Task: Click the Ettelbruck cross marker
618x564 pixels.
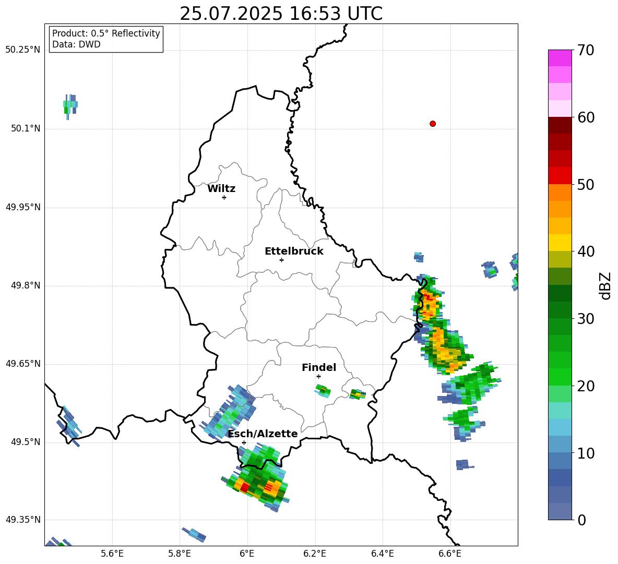Action: [x=281, y=260]
